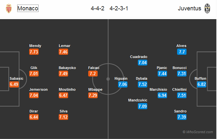The image size is (217, 139).
Task: Select the Monaco team name
Action: (x=28, y=8)
